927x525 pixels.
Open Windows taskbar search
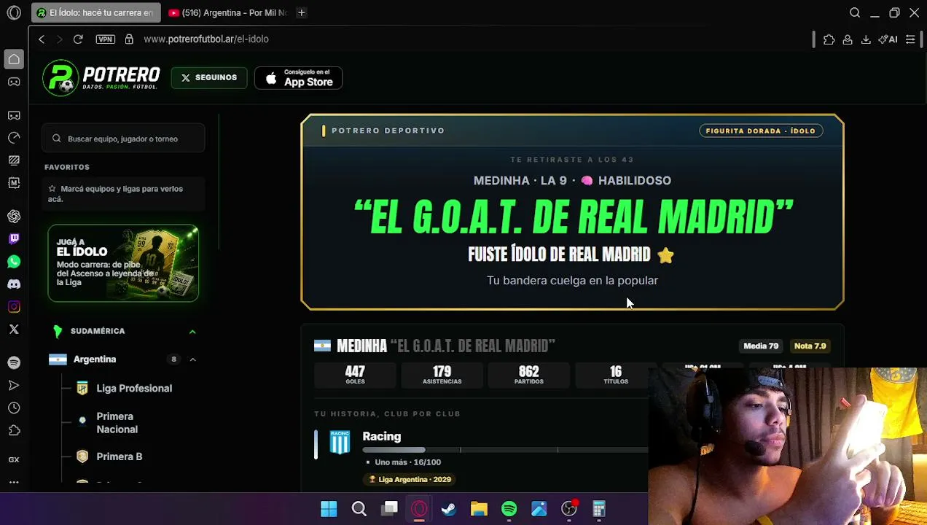click(359, 508)
